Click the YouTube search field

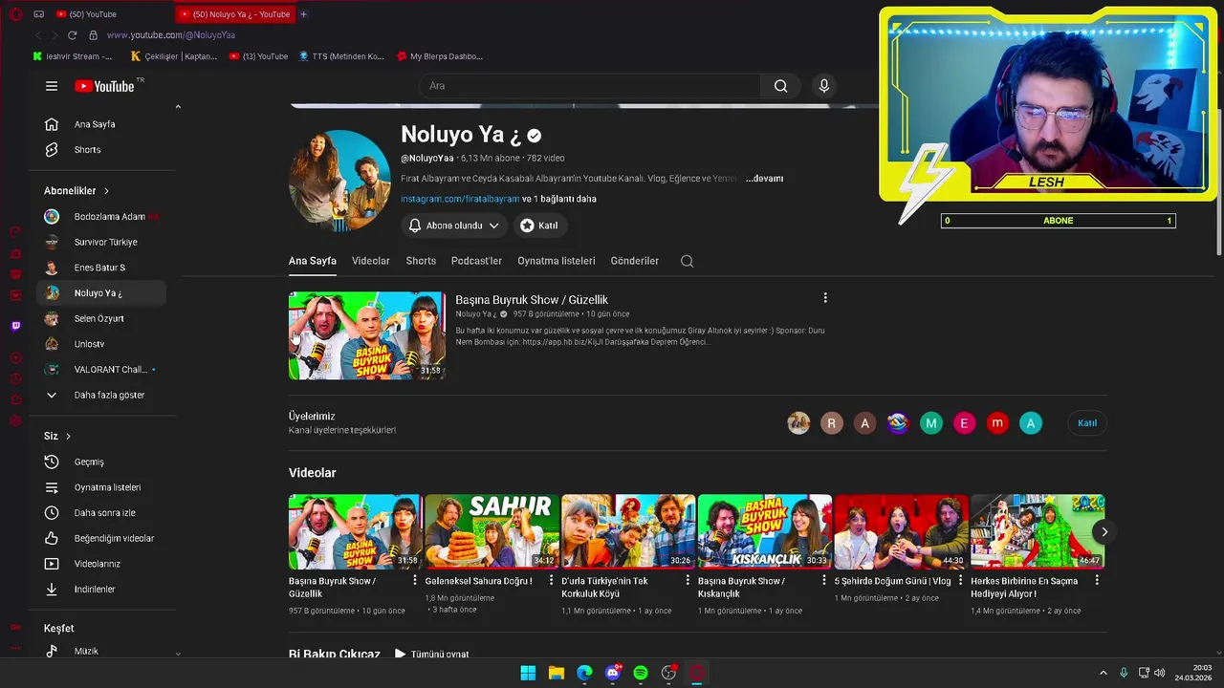pos(590,86)
